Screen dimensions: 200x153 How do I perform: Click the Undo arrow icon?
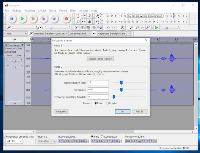(x=108, y=27)
